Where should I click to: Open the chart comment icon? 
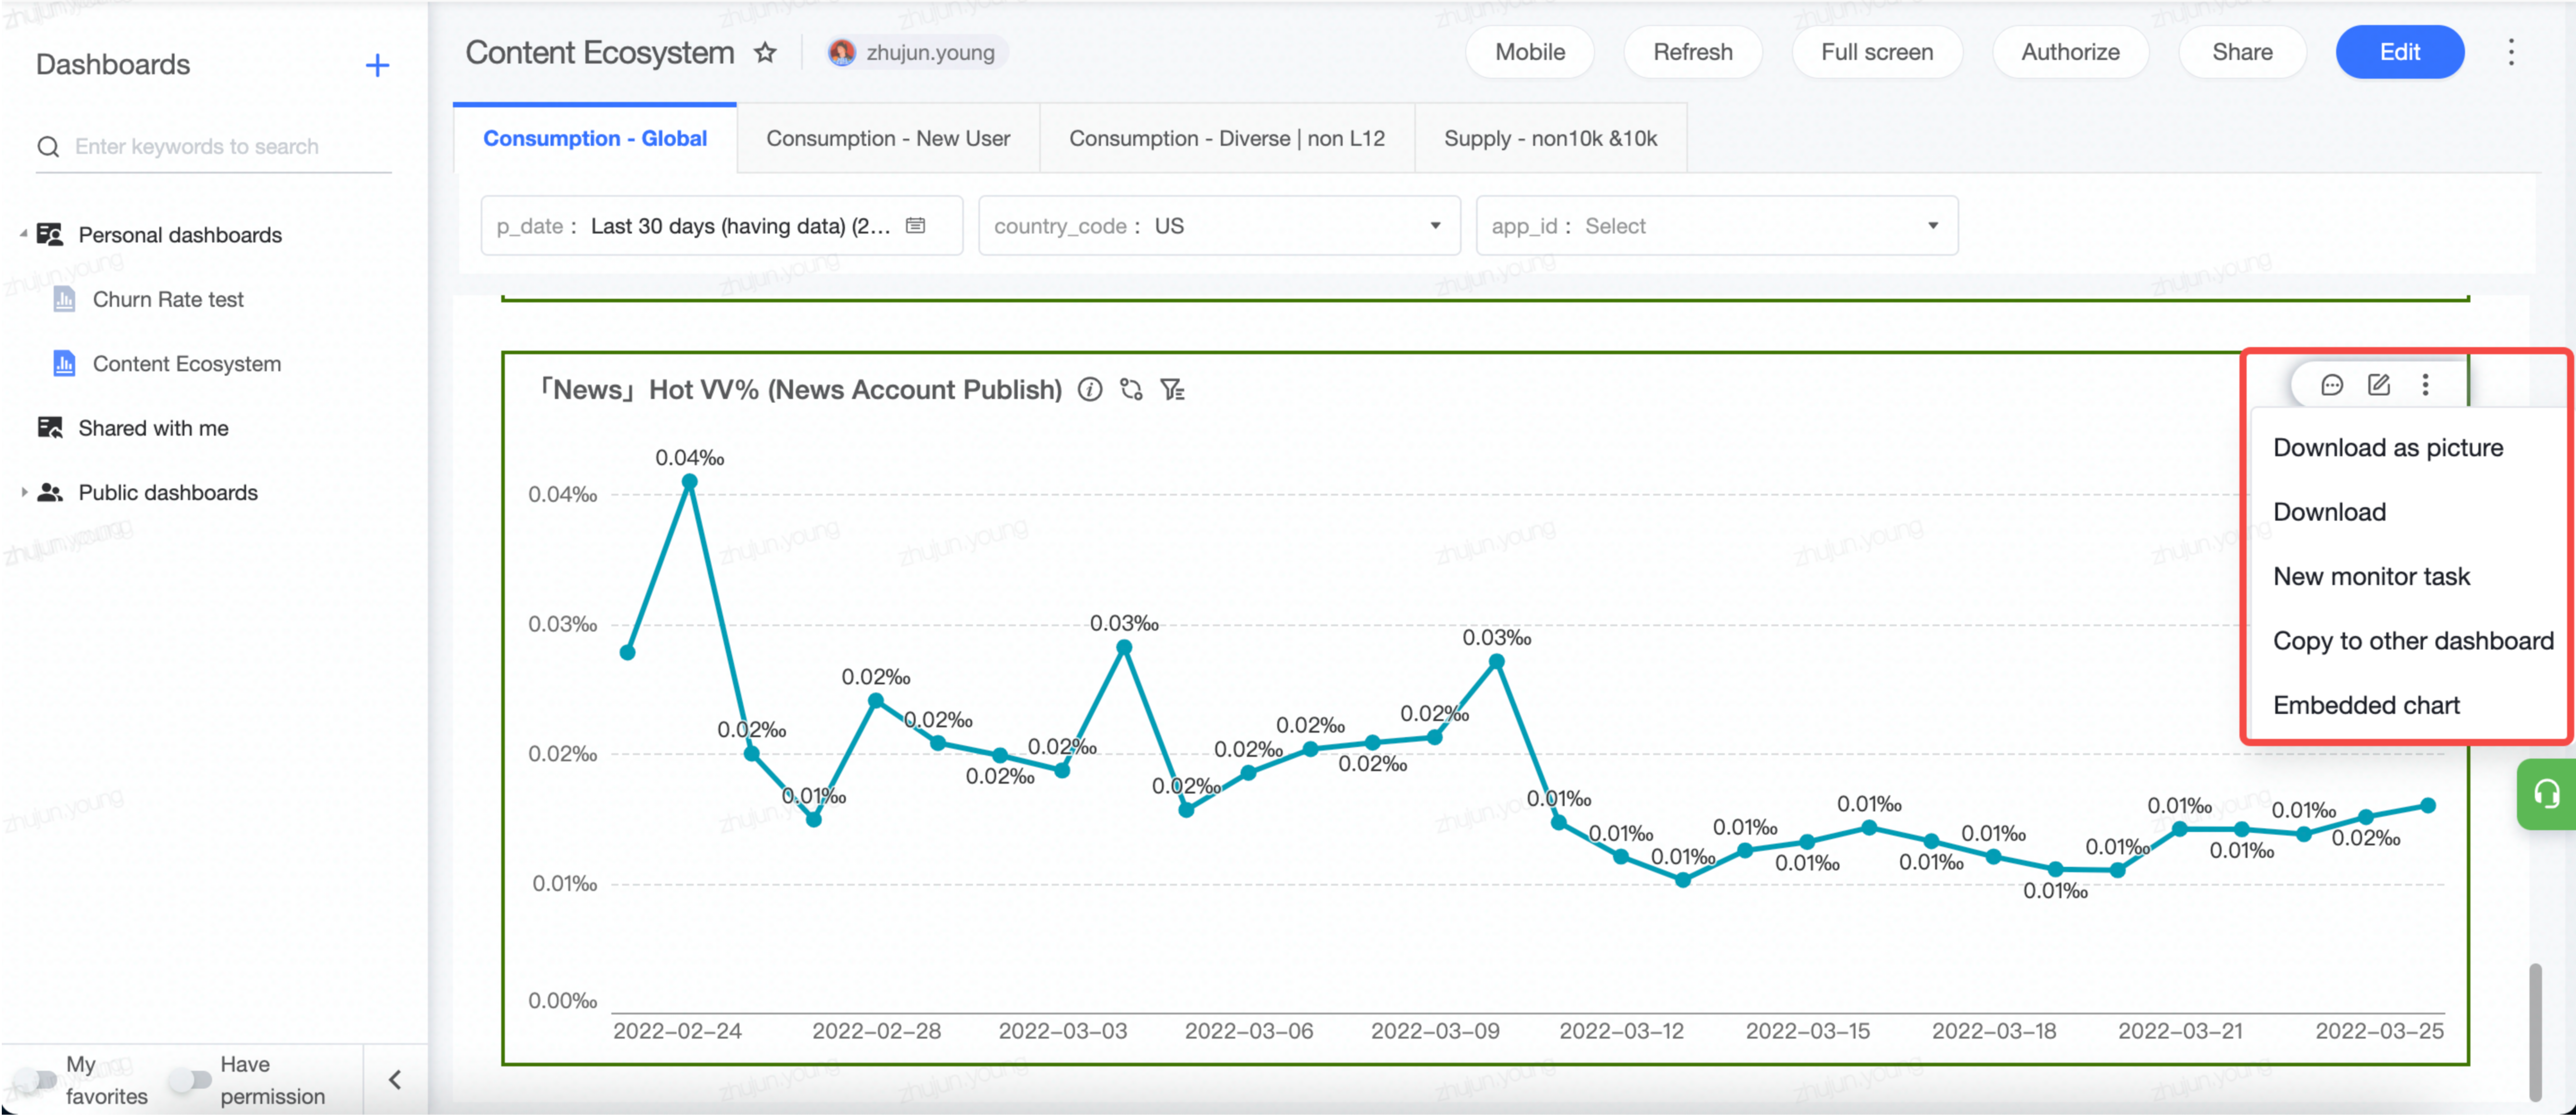(x=2331, y=385)
